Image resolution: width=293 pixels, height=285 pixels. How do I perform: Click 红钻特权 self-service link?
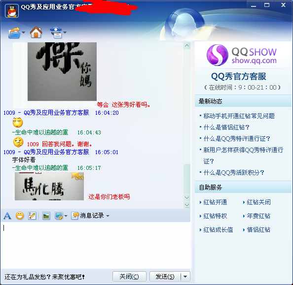(215, 216)
